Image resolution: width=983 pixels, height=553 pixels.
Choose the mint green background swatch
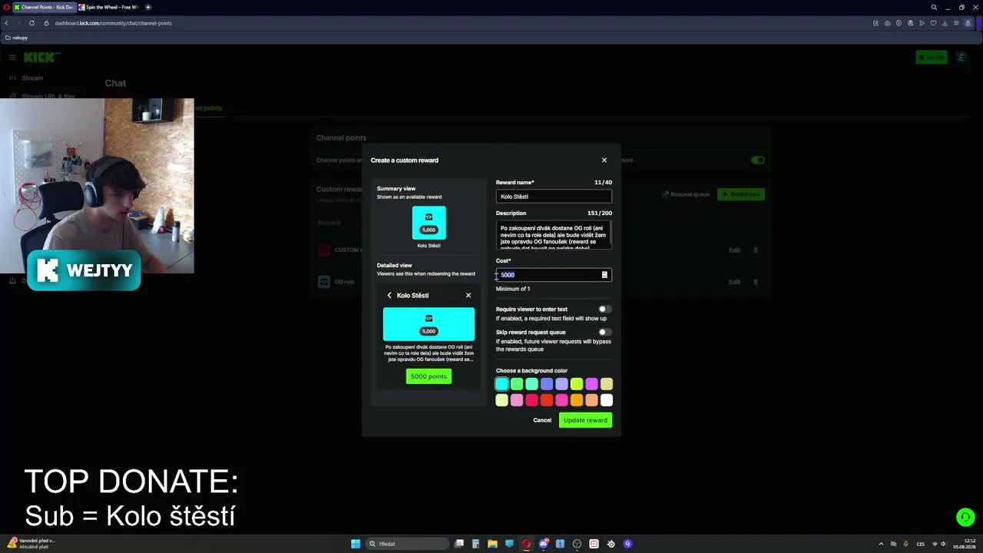(531, 384)
